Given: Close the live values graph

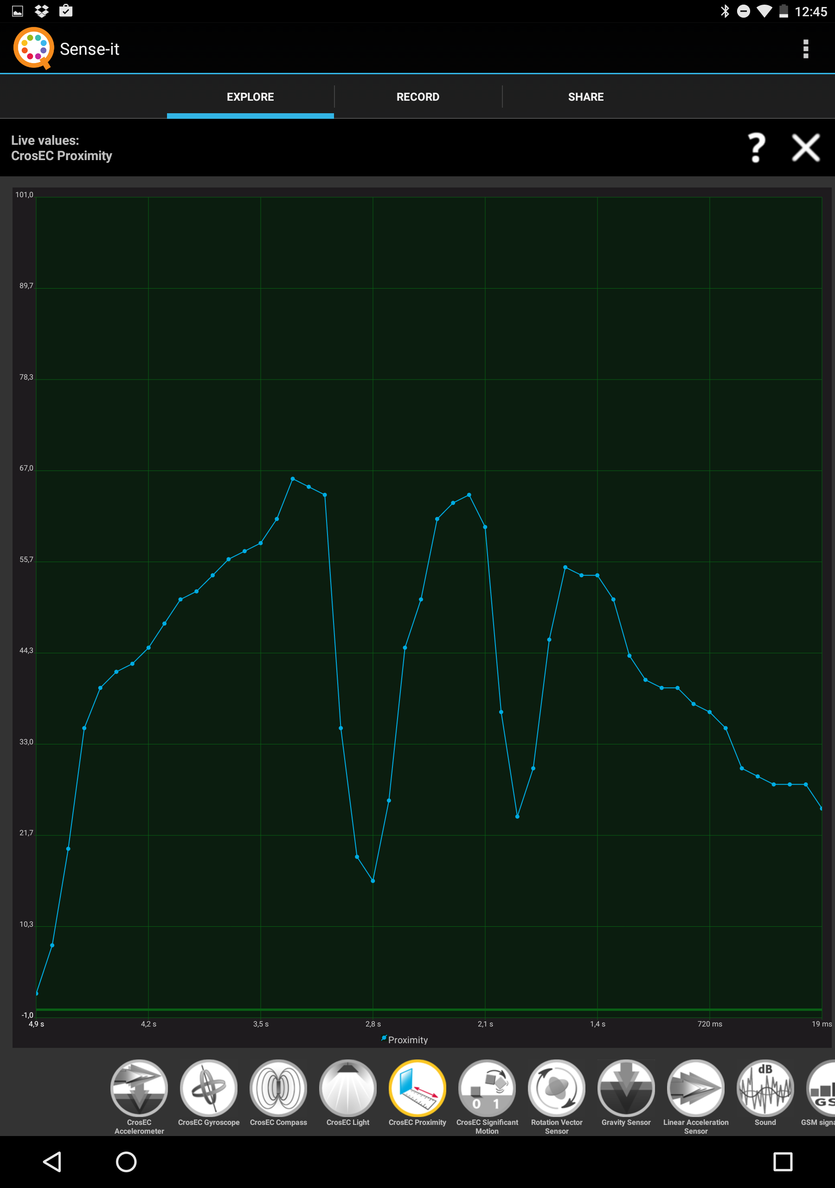Looking at the screenshot, I should pyautogui.click(x=805, y=148).
